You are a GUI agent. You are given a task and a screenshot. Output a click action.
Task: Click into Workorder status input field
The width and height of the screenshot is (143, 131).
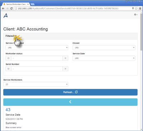(x=37, y=58)
